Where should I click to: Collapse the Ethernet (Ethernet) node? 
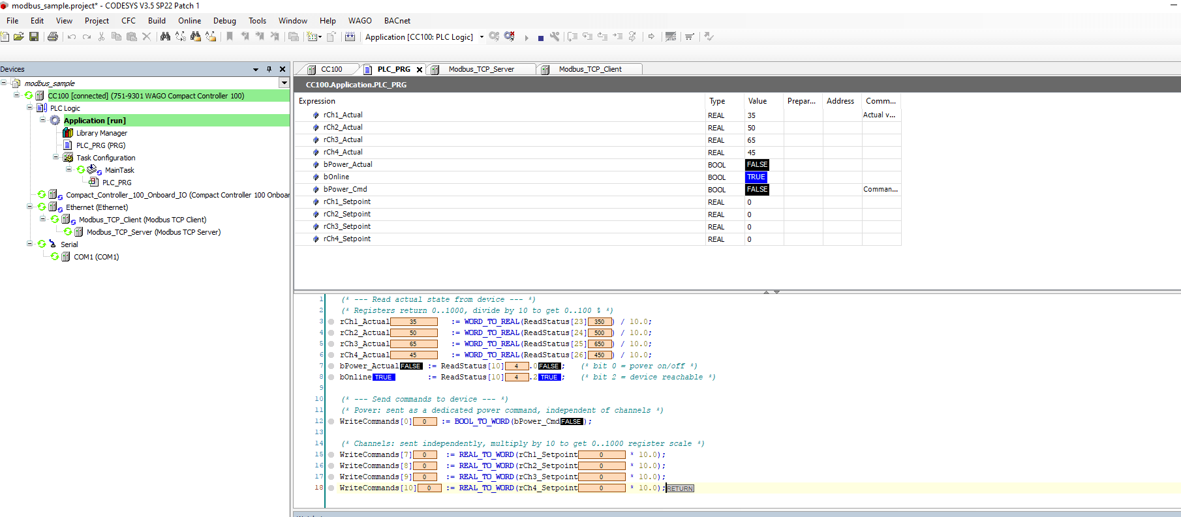point(30,207)
